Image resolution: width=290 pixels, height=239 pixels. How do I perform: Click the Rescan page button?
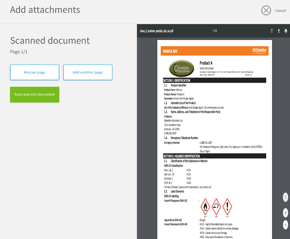point(35,72)
